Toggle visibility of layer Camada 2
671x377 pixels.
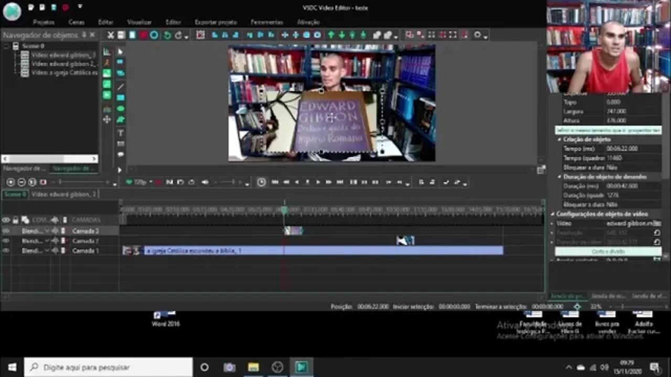pyautogui.click(x=6, y=241)
